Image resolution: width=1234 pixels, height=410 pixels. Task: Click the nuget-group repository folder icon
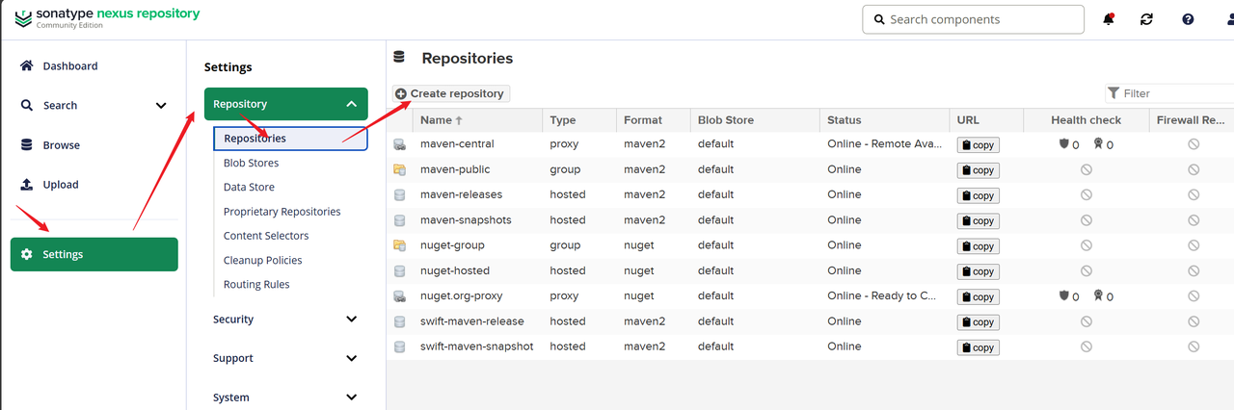(399, 245)
